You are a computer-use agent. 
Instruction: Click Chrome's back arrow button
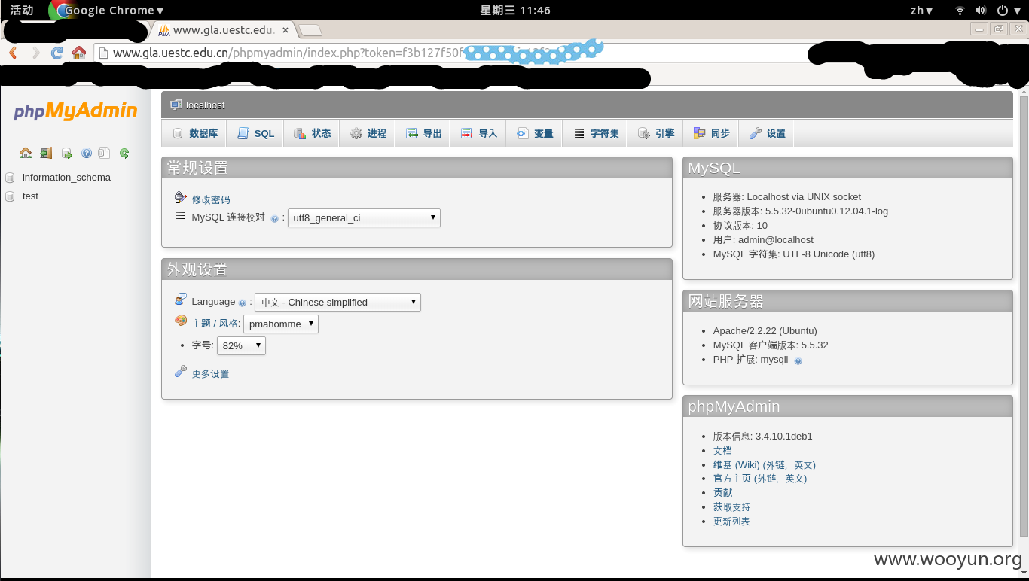pos(13,53)
